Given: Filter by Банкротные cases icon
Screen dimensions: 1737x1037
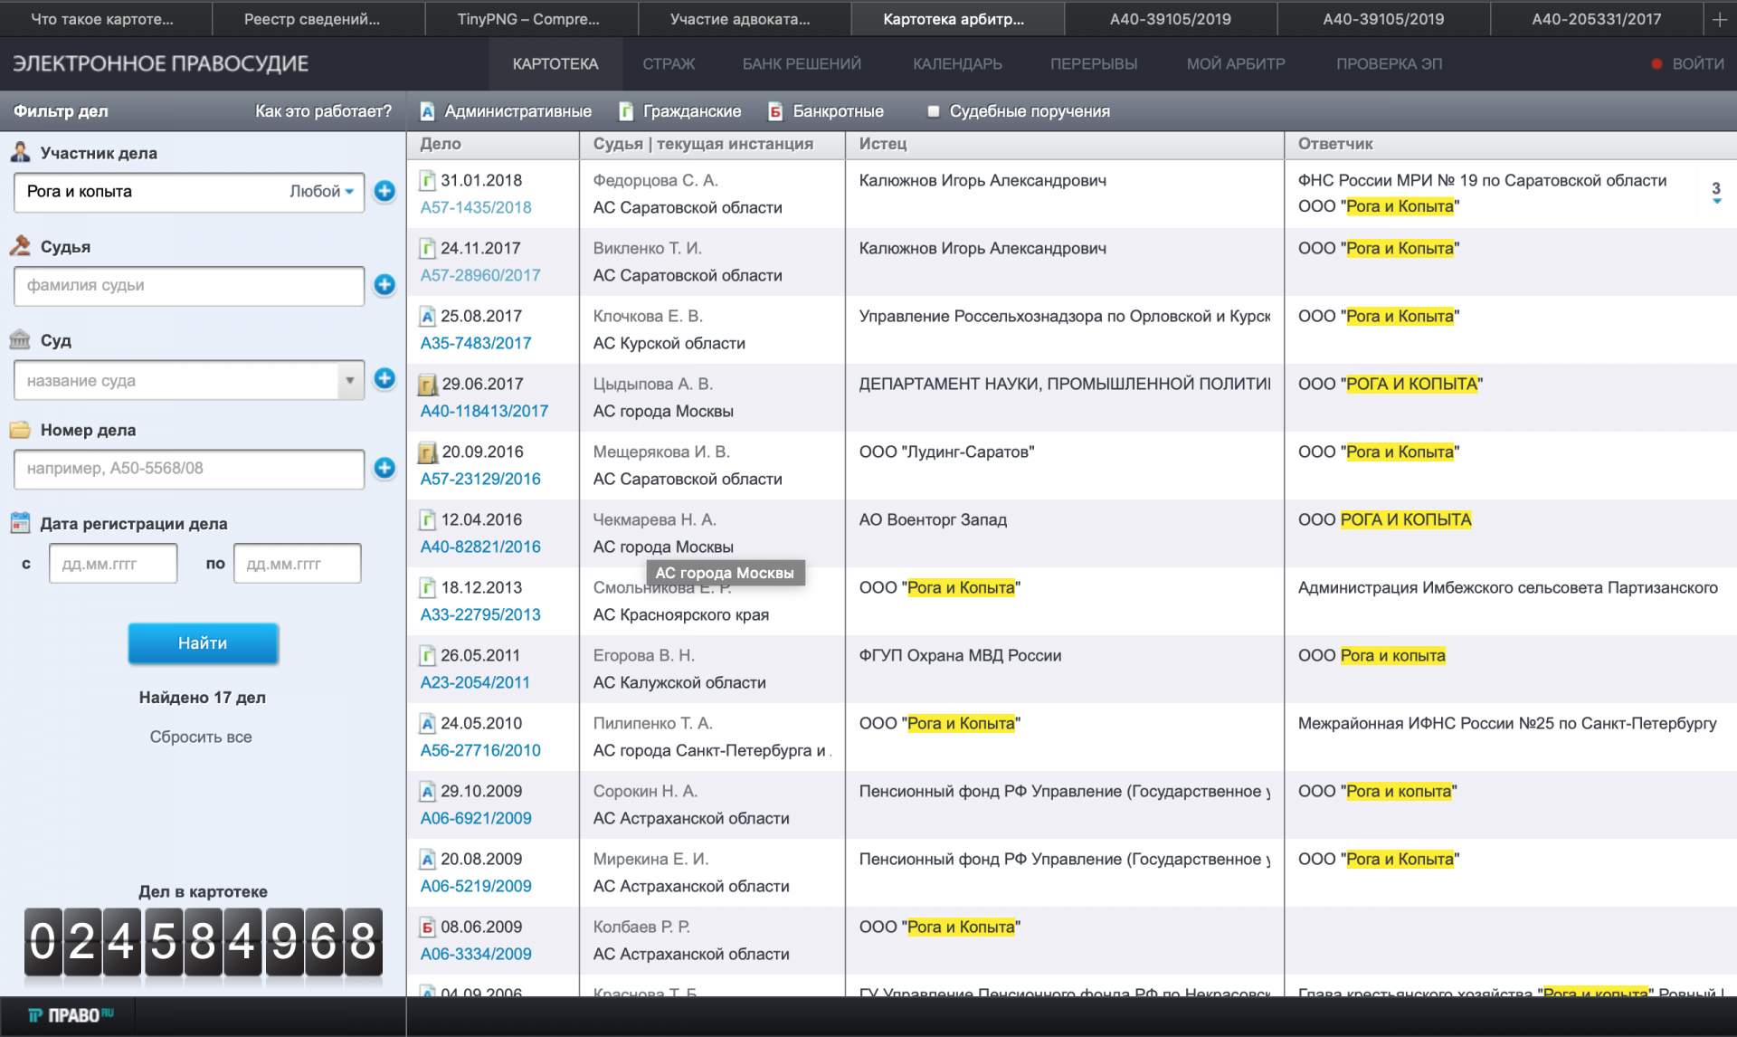Looking at the screenshot, I should point(775,111).
